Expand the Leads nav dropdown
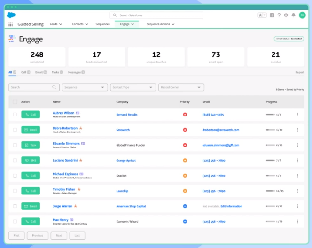Screen dimensions: 312x248 click(61, 24)
